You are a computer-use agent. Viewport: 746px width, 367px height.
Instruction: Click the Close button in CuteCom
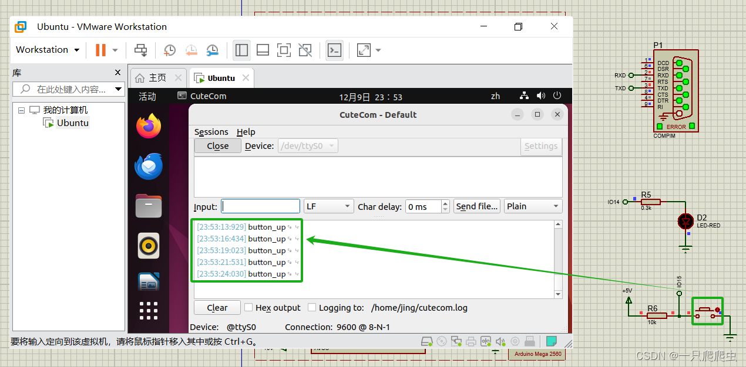tap(218, 146)
